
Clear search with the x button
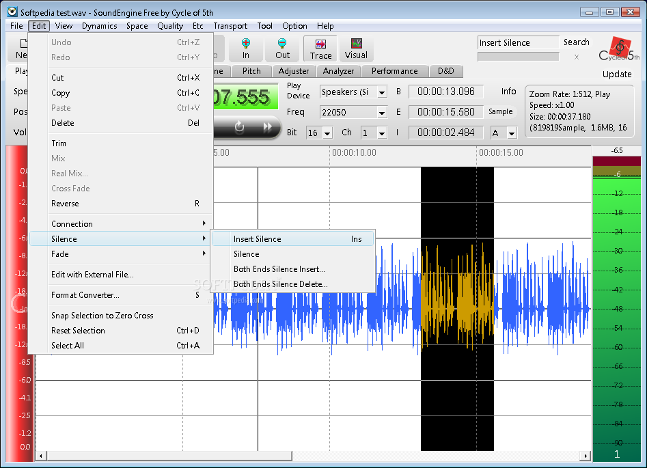[577, 57]
